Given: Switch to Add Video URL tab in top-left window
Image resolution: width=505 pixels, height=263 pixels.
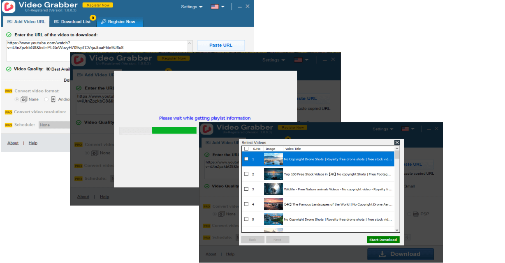Looking at the screenshot, I should pyautogui.click(x=26, y=22).
